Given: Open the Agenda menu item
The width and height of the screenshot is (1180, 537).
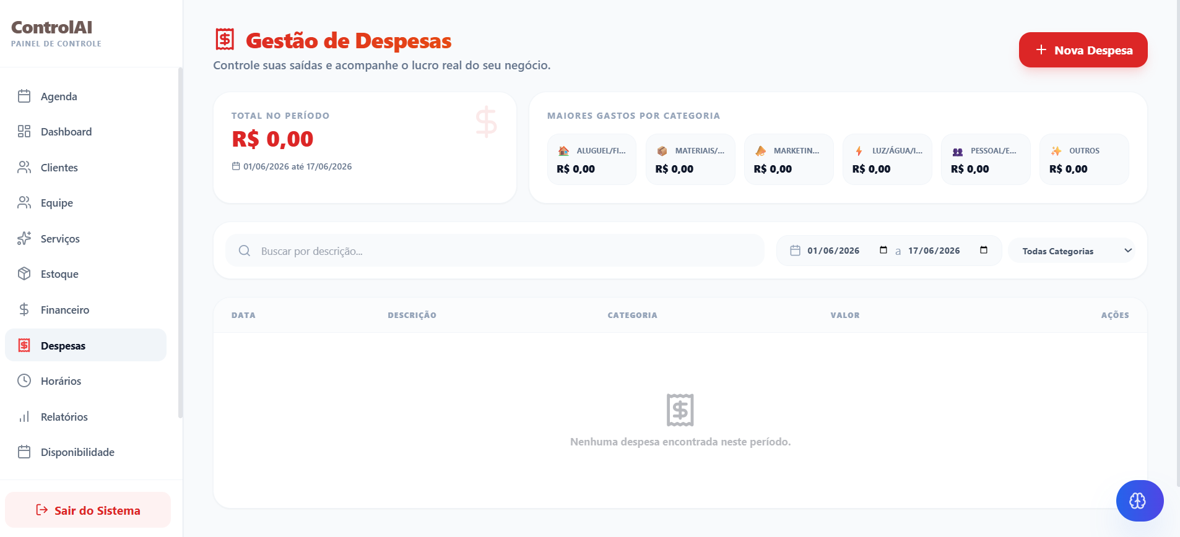Looking at the screenshot, I should 85,96.
